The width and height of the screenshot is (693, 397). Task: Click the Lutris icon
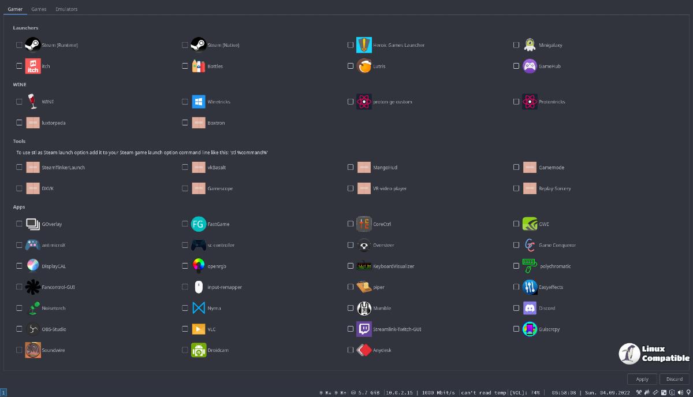click(364, 66)
